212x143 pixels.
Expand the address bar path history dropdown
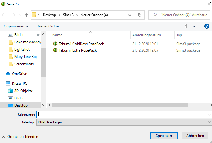[x=130, y=15]
